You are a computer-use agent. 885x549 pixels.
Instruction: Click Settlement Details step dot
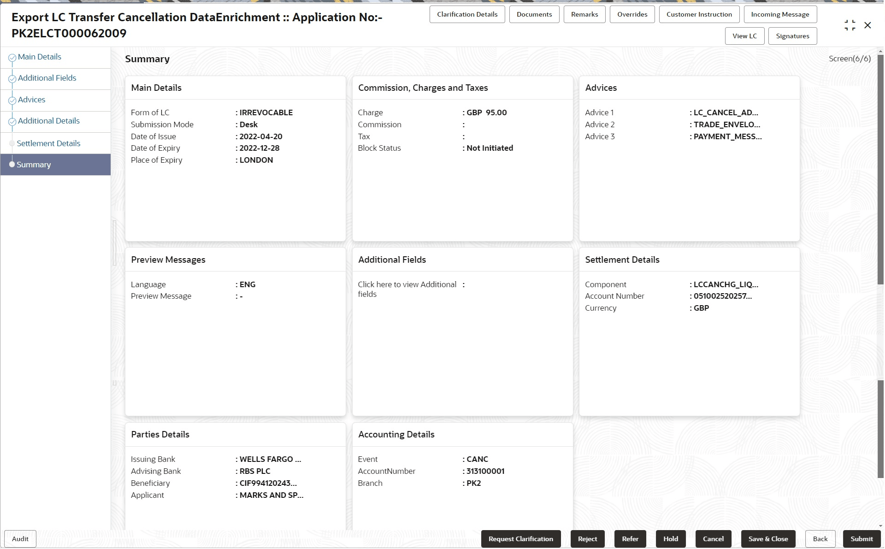(x=12, y=143)
